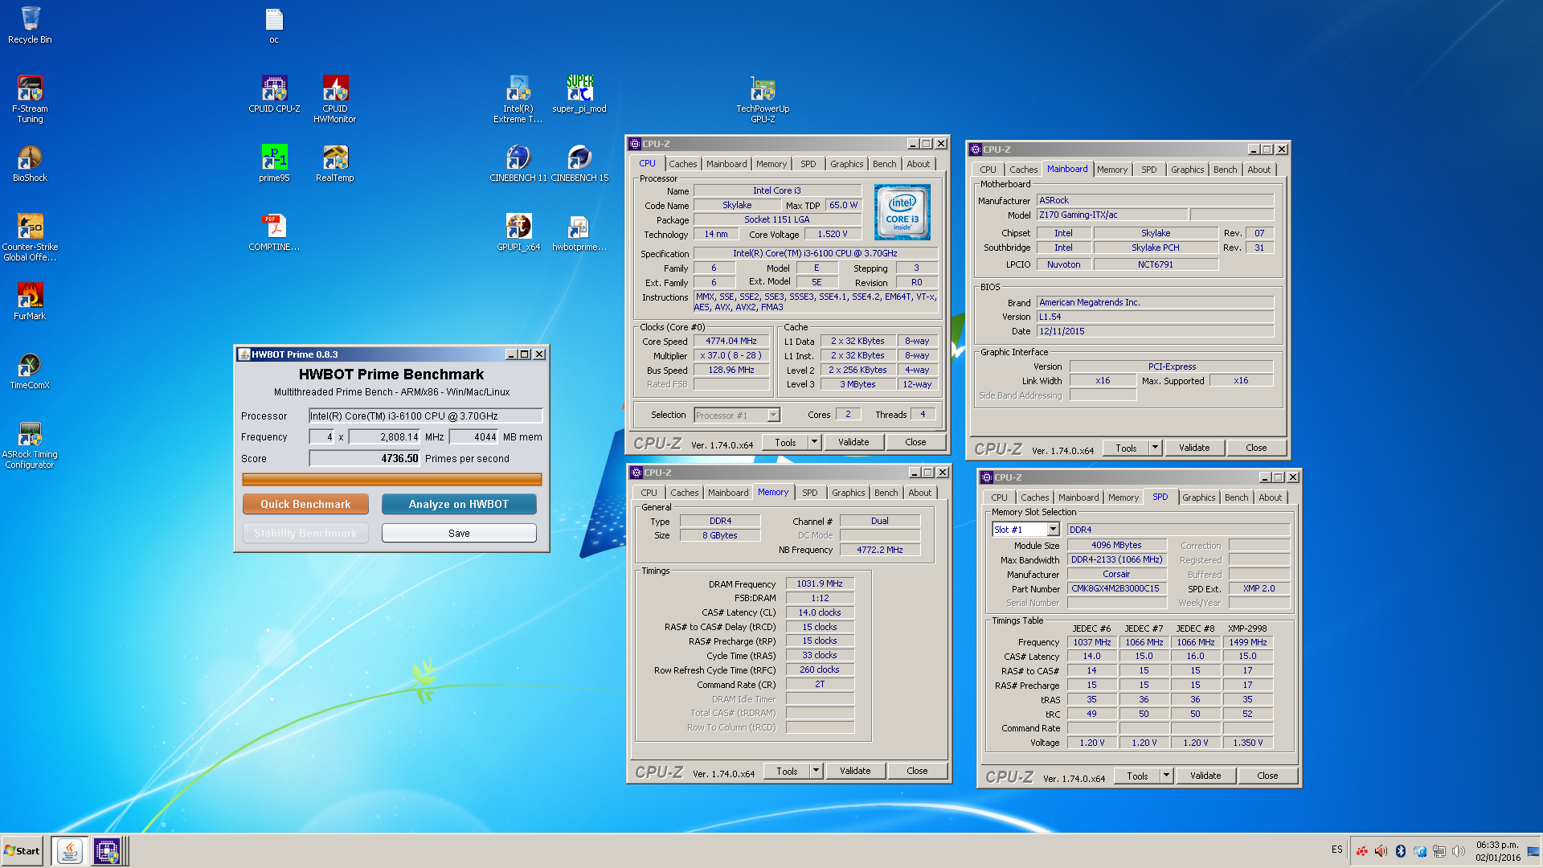Launch CINEBENCH 15 shortcut

coord(579,163)
